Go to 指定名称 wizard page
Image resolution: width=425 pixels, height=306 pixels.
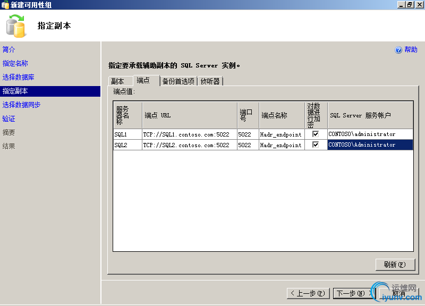(15, 63)
